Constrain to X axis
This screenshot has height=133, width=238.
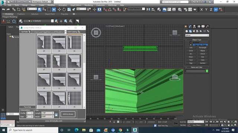[202, 10]
